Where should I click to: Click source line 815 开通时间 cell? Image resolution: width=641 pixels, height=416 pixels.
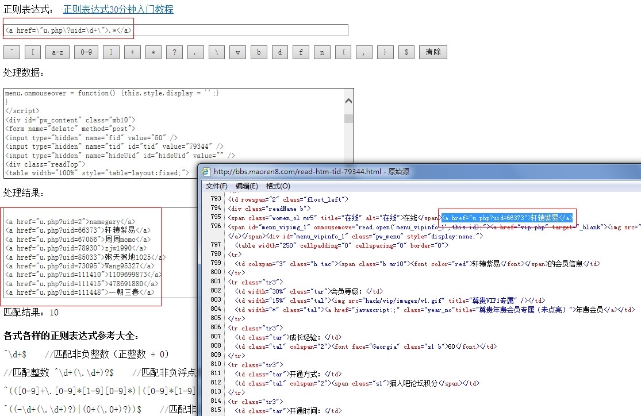tap(288, 411)
